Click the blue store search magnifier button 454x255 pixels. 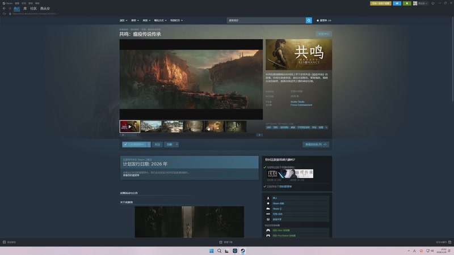[x=309, y=20]
